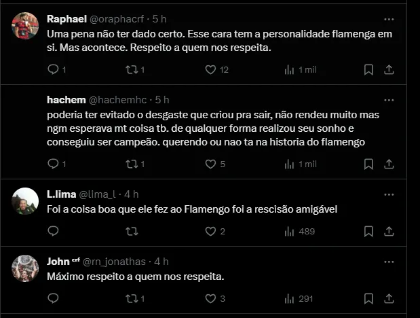Retweet L.lima's post
Image resolution: width=420 pixels, height=318 pixels.
tap(132, 231)
